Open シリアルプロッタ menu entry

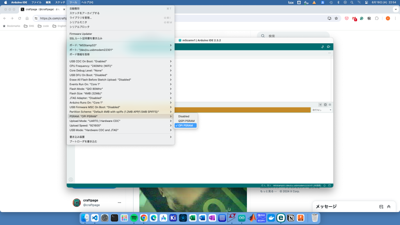coord(121,27)
